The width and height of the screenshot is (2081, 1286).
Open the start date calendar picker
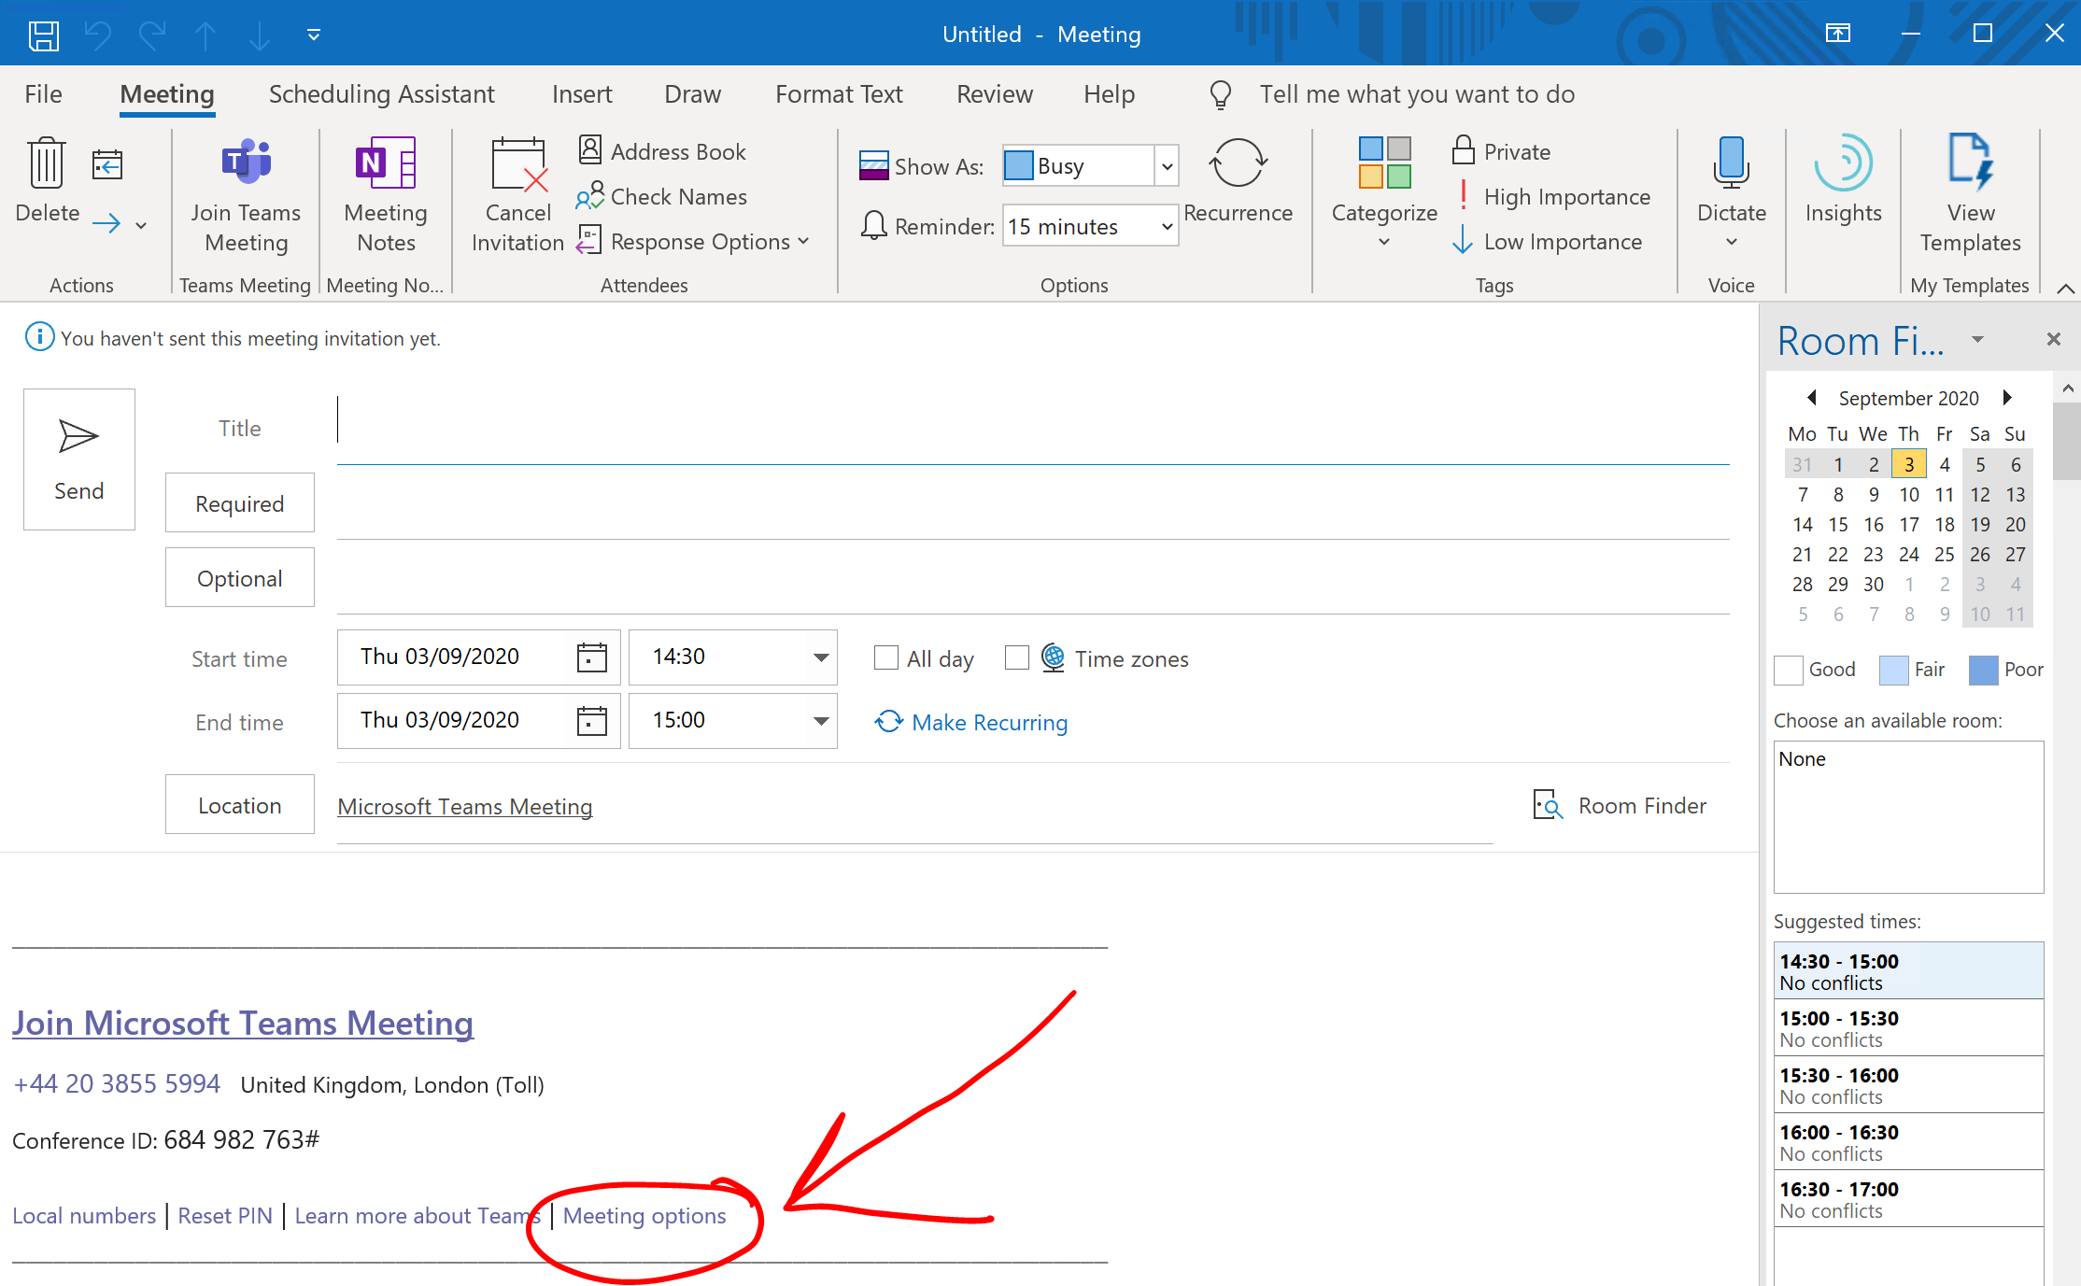pyautogui.click(x=591, y=657)
